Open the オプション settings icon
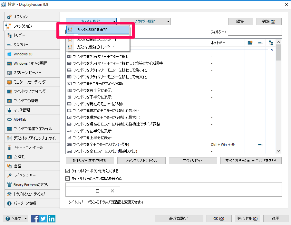 click(x=9, y=17)
